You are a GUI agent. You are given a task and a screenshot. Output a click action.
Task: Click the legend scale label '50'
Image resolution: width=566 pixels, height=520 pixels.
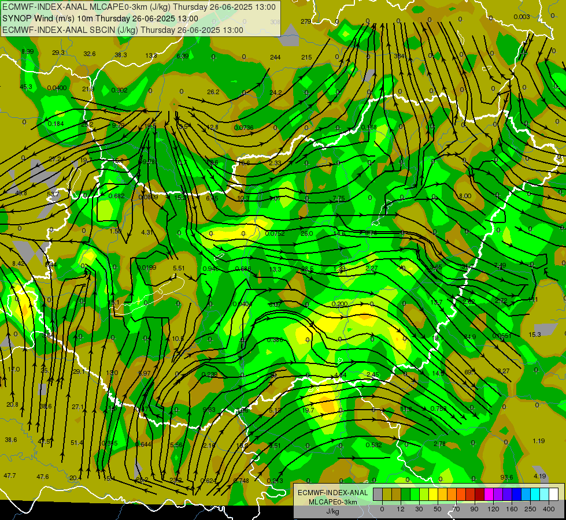pos(438,509)
